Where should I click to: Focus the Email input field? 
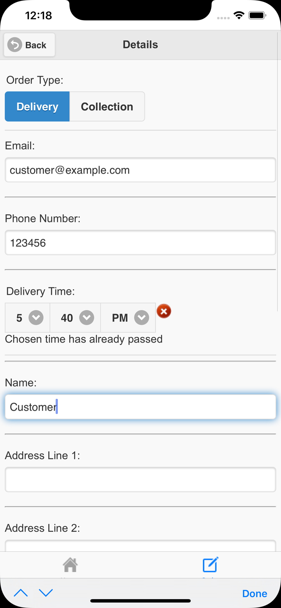coord(140,170)
